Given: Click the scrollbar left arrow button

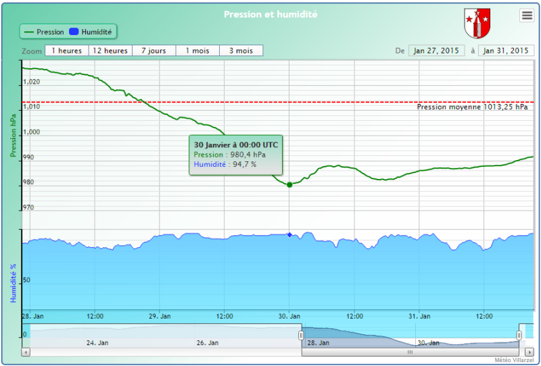Looking at the screenshot, I should click(x=26, y=352).
